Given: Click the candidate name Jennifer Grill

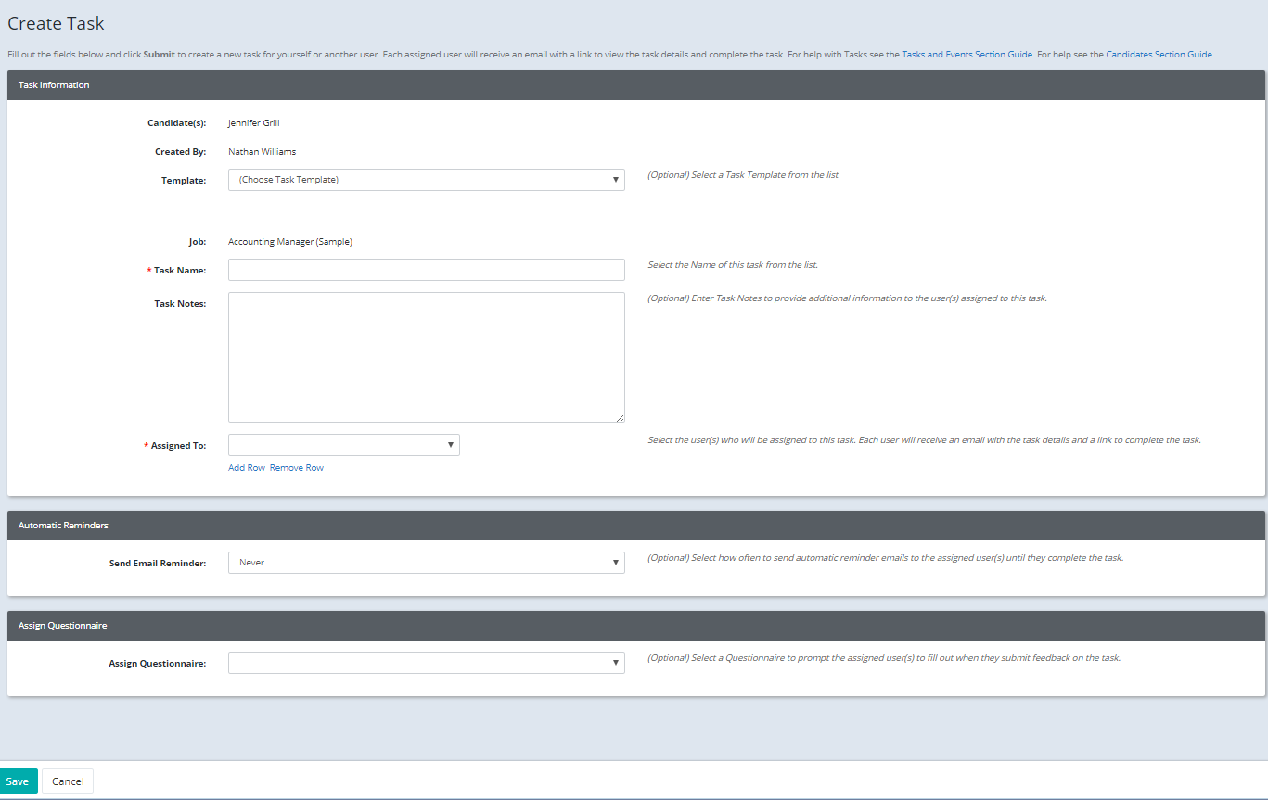Looking at the screenshot, I should coord(253,123).
